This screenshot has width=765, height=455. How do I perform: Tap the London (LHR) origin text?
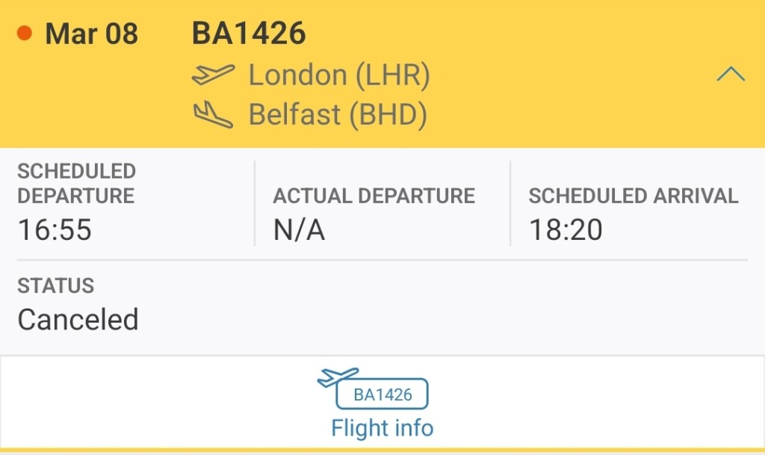[x=338, y=75]
